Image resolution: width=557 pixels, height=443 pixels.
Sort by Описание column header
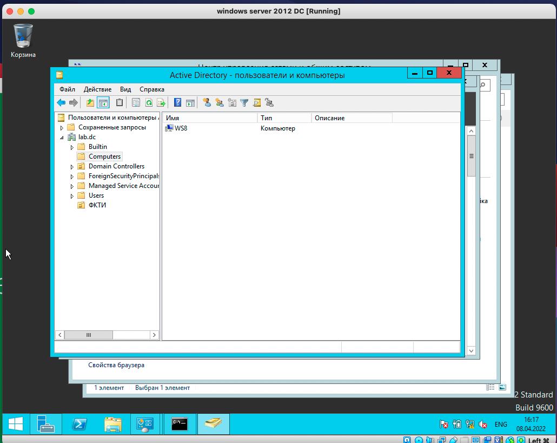(x=352, y=118)
